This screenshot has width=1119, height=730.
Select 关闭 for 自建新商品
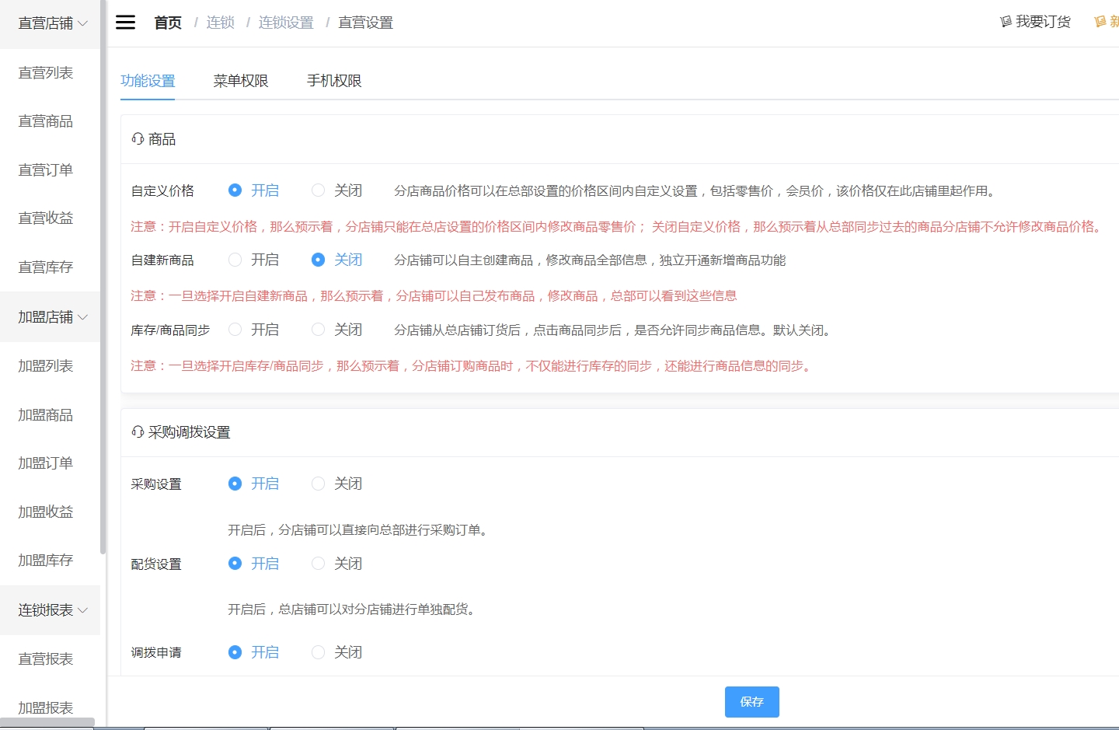click(x=337, y=260)
